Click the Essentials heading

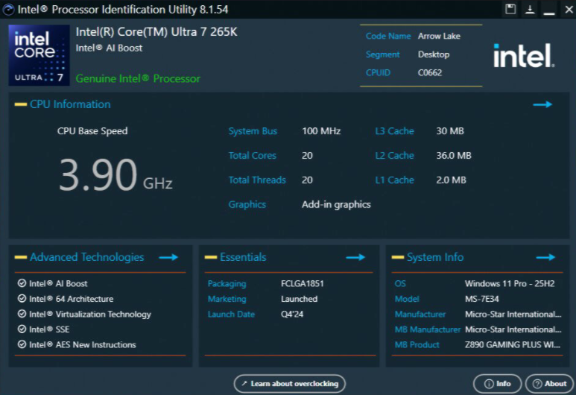(x=243, y=257)
